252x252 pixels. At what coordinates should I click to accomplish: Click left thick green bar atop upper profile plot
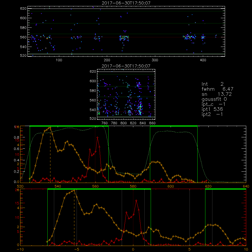pos(69,126)
